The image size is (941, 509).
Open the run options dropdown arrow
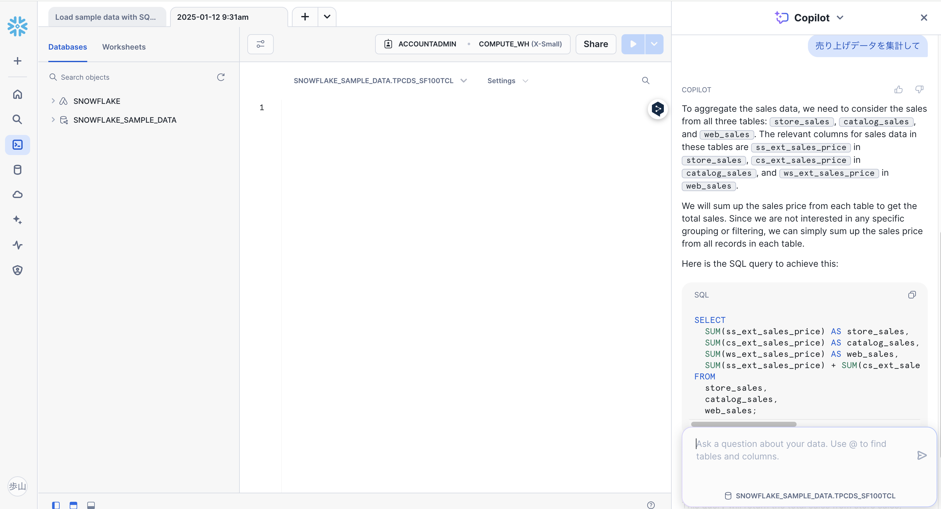[x=654, y=44]
